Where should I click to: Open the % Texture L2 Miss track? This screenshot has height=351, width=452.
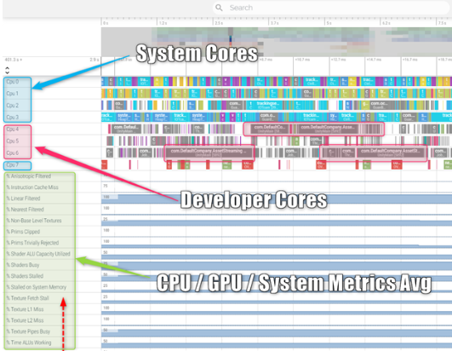pyautogui.click(x=25, y=320)
